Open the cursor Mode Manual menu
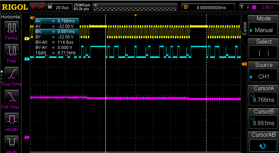 pyautogui.click(x=264, y=30)
